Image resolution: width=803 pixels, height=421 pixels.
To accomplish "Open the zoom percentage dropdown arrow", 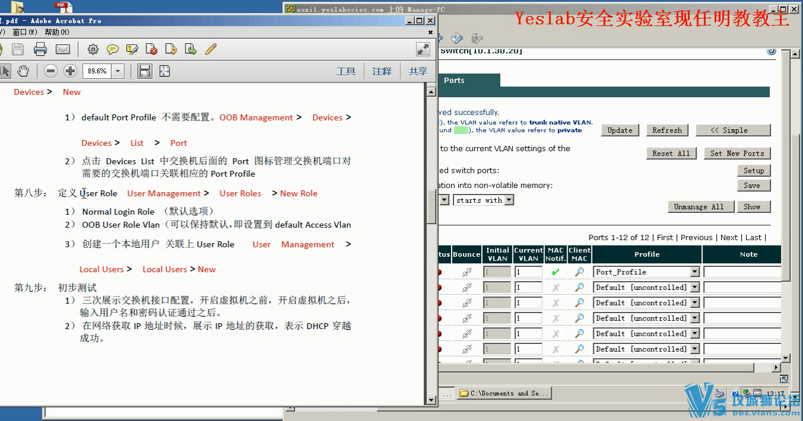I will point(118,71).
